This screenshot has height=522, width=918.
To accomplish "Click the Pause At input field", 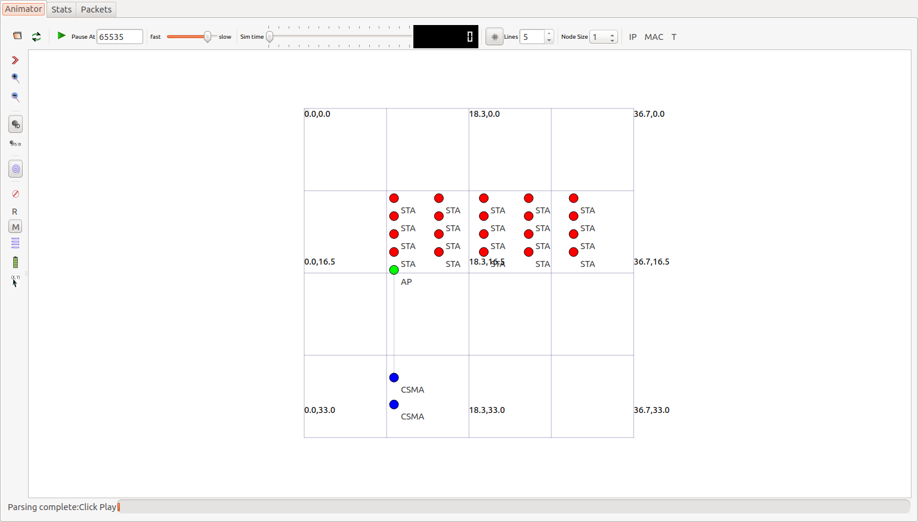I will click(120, 37).
